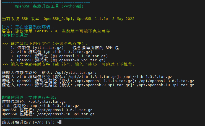Viewport: 205px width, 126px height.
Task: Click the confirm upgrade y/n prompt cursor
Action: (x=60, y=122)
